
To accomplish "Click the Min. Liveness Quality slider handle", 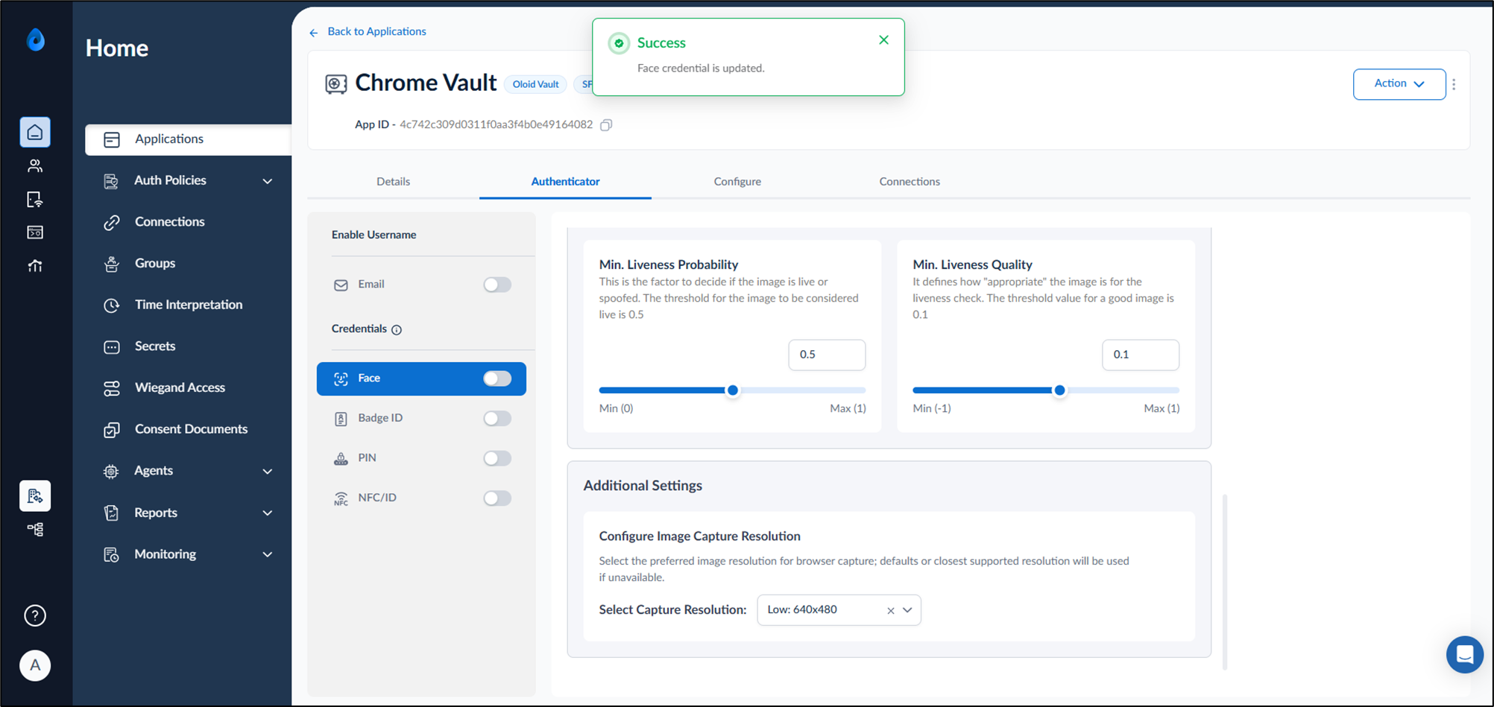I will [1059, 390].
